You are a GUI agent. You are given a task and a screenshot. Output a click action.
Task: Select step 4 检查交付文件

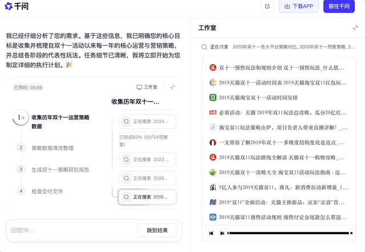(47, 191)
